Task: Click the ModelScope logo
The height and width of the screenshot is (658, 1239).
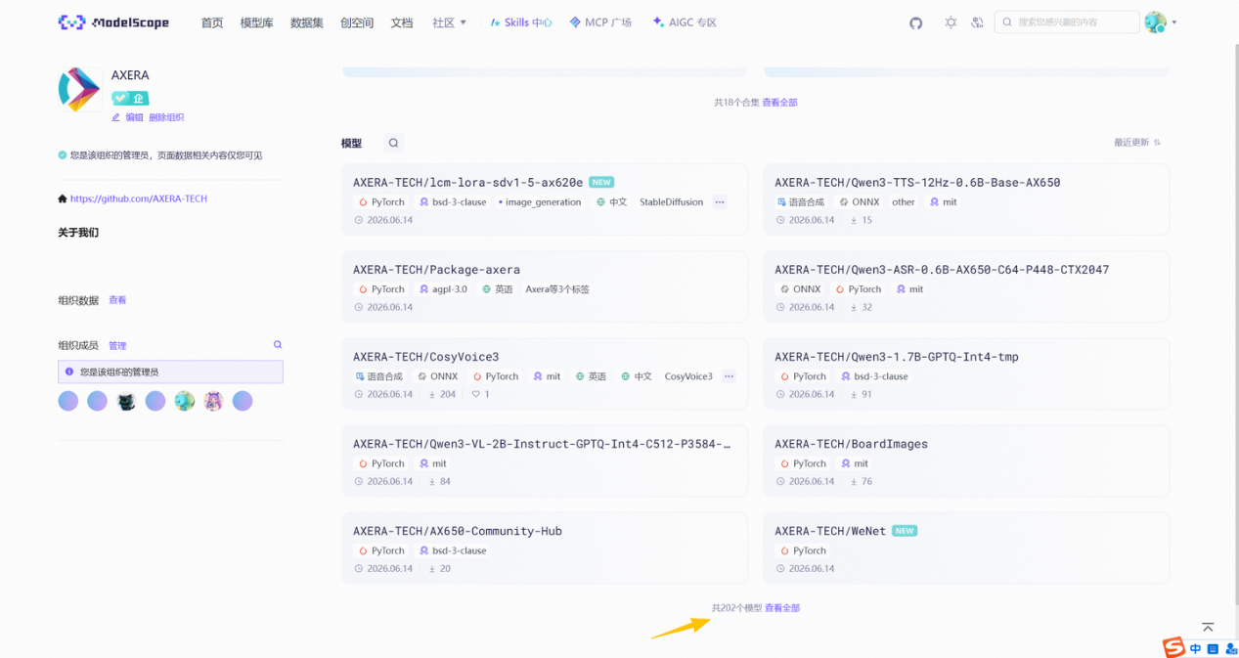Action: [x=113, y=22]
